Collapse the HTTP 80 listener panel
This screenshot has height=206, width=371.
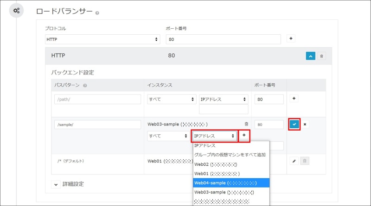[310, 56]
